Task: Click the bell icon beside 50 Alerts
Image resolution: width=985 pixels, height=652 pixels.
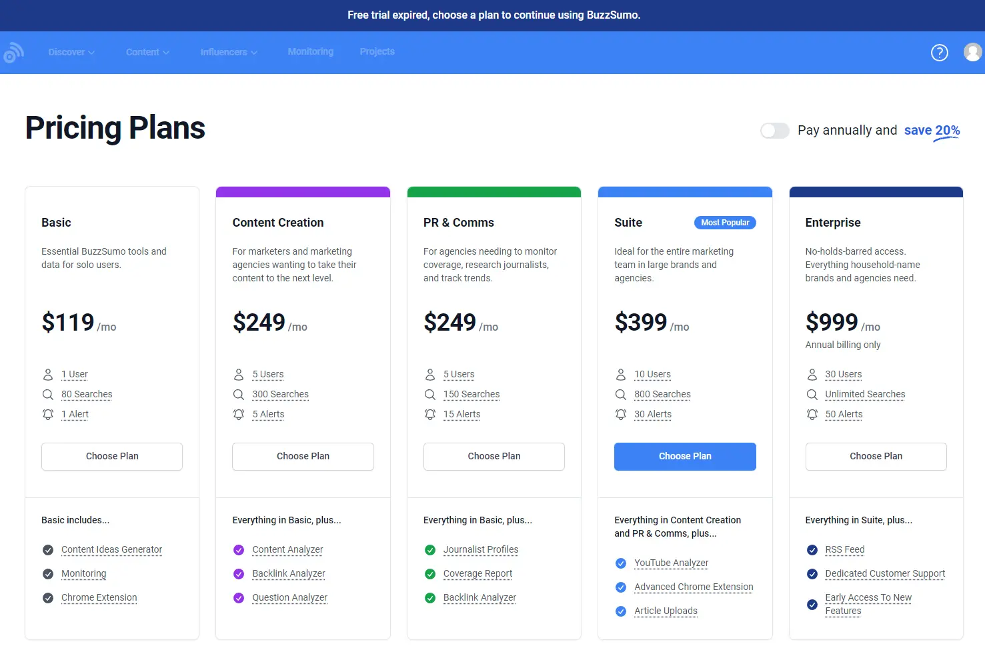Action: [x=812, y=414]
